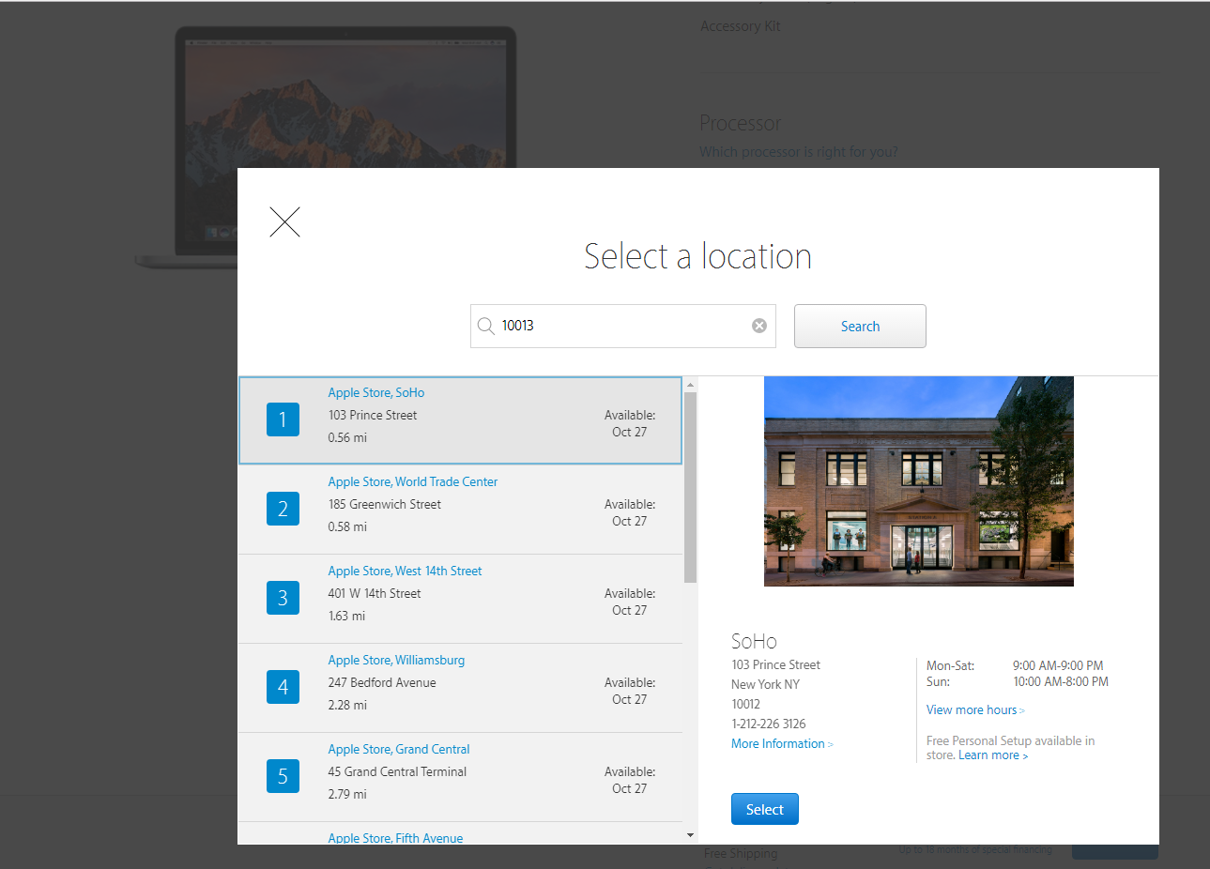
Task: Click the SoHo store photo
Action: click(x=919, y=481)
